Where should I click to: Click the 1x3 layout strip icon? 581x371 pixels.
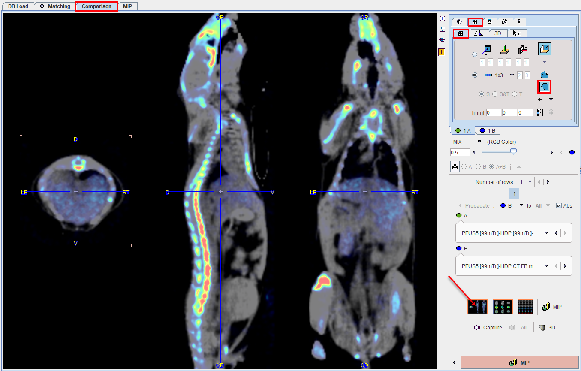pyautogui.click(x=488, y=75)
